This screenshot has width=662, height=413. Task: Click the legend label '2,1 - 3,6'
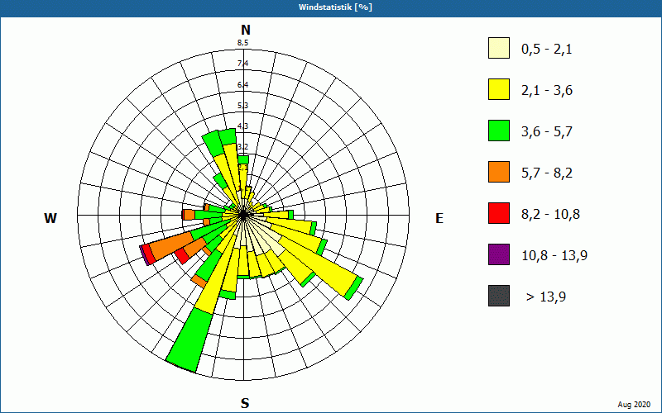click(547, 91)
